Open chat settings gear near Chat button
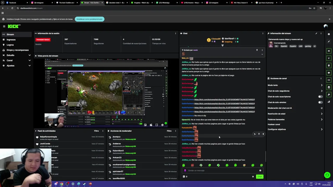This screenshot has width=333, height=187. [x=253, y=177]
